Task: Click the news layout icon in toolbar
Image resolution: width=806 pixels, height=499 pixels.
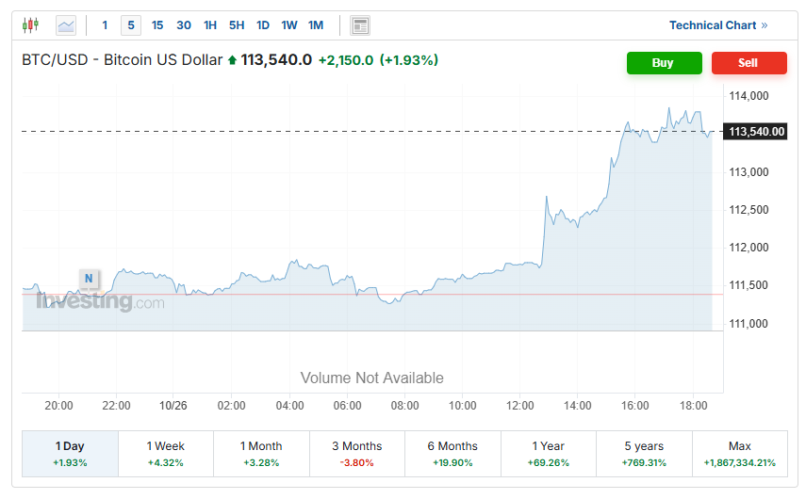Action: coord(359,25)
